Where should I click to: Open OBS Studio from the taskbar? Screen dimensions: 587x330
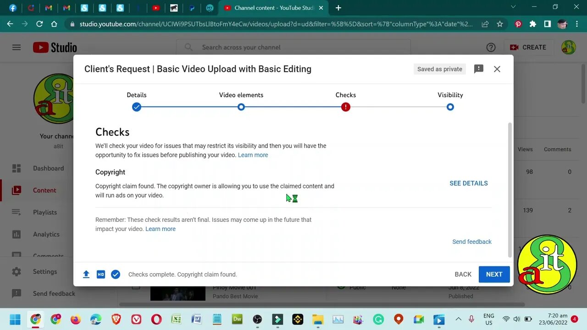[x=257, y=319]
